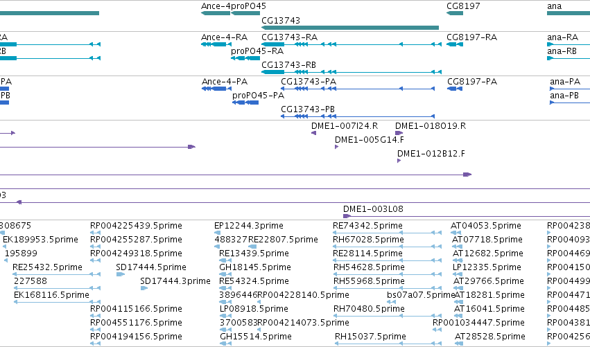Screen dimensions: 590x347
Task: Click the EK189953.5prime EST label
Action: (40, 240)
